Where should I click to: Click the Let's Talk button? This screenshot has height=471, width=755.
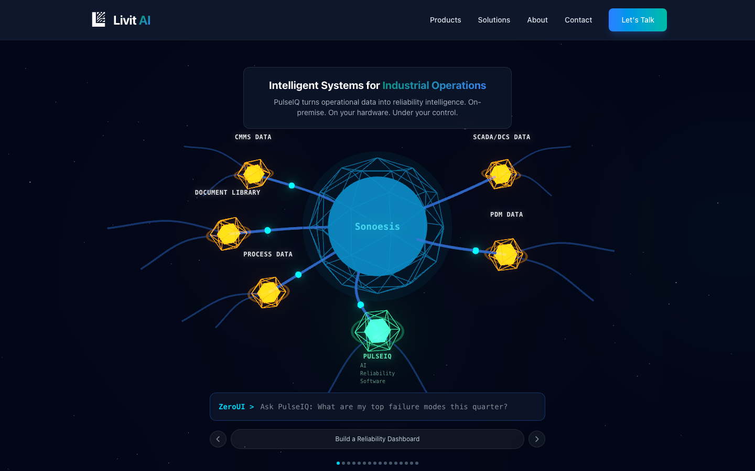point(638,20)
